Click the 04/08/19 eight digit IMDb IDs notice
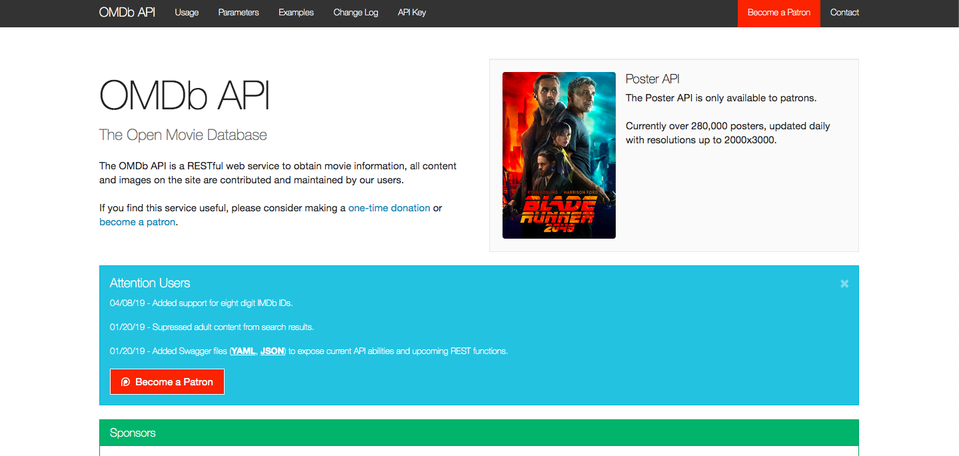 (x=201, y=303)
